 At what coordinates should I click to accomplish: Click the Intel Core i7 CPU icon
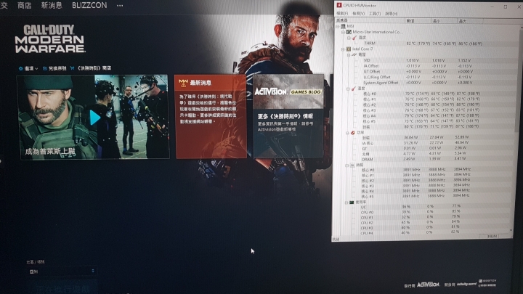pyautogui.click(x=349, y=49)
